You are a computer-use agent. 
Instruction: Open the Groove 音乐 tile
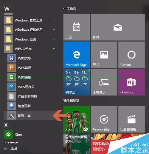click(104, 119)
